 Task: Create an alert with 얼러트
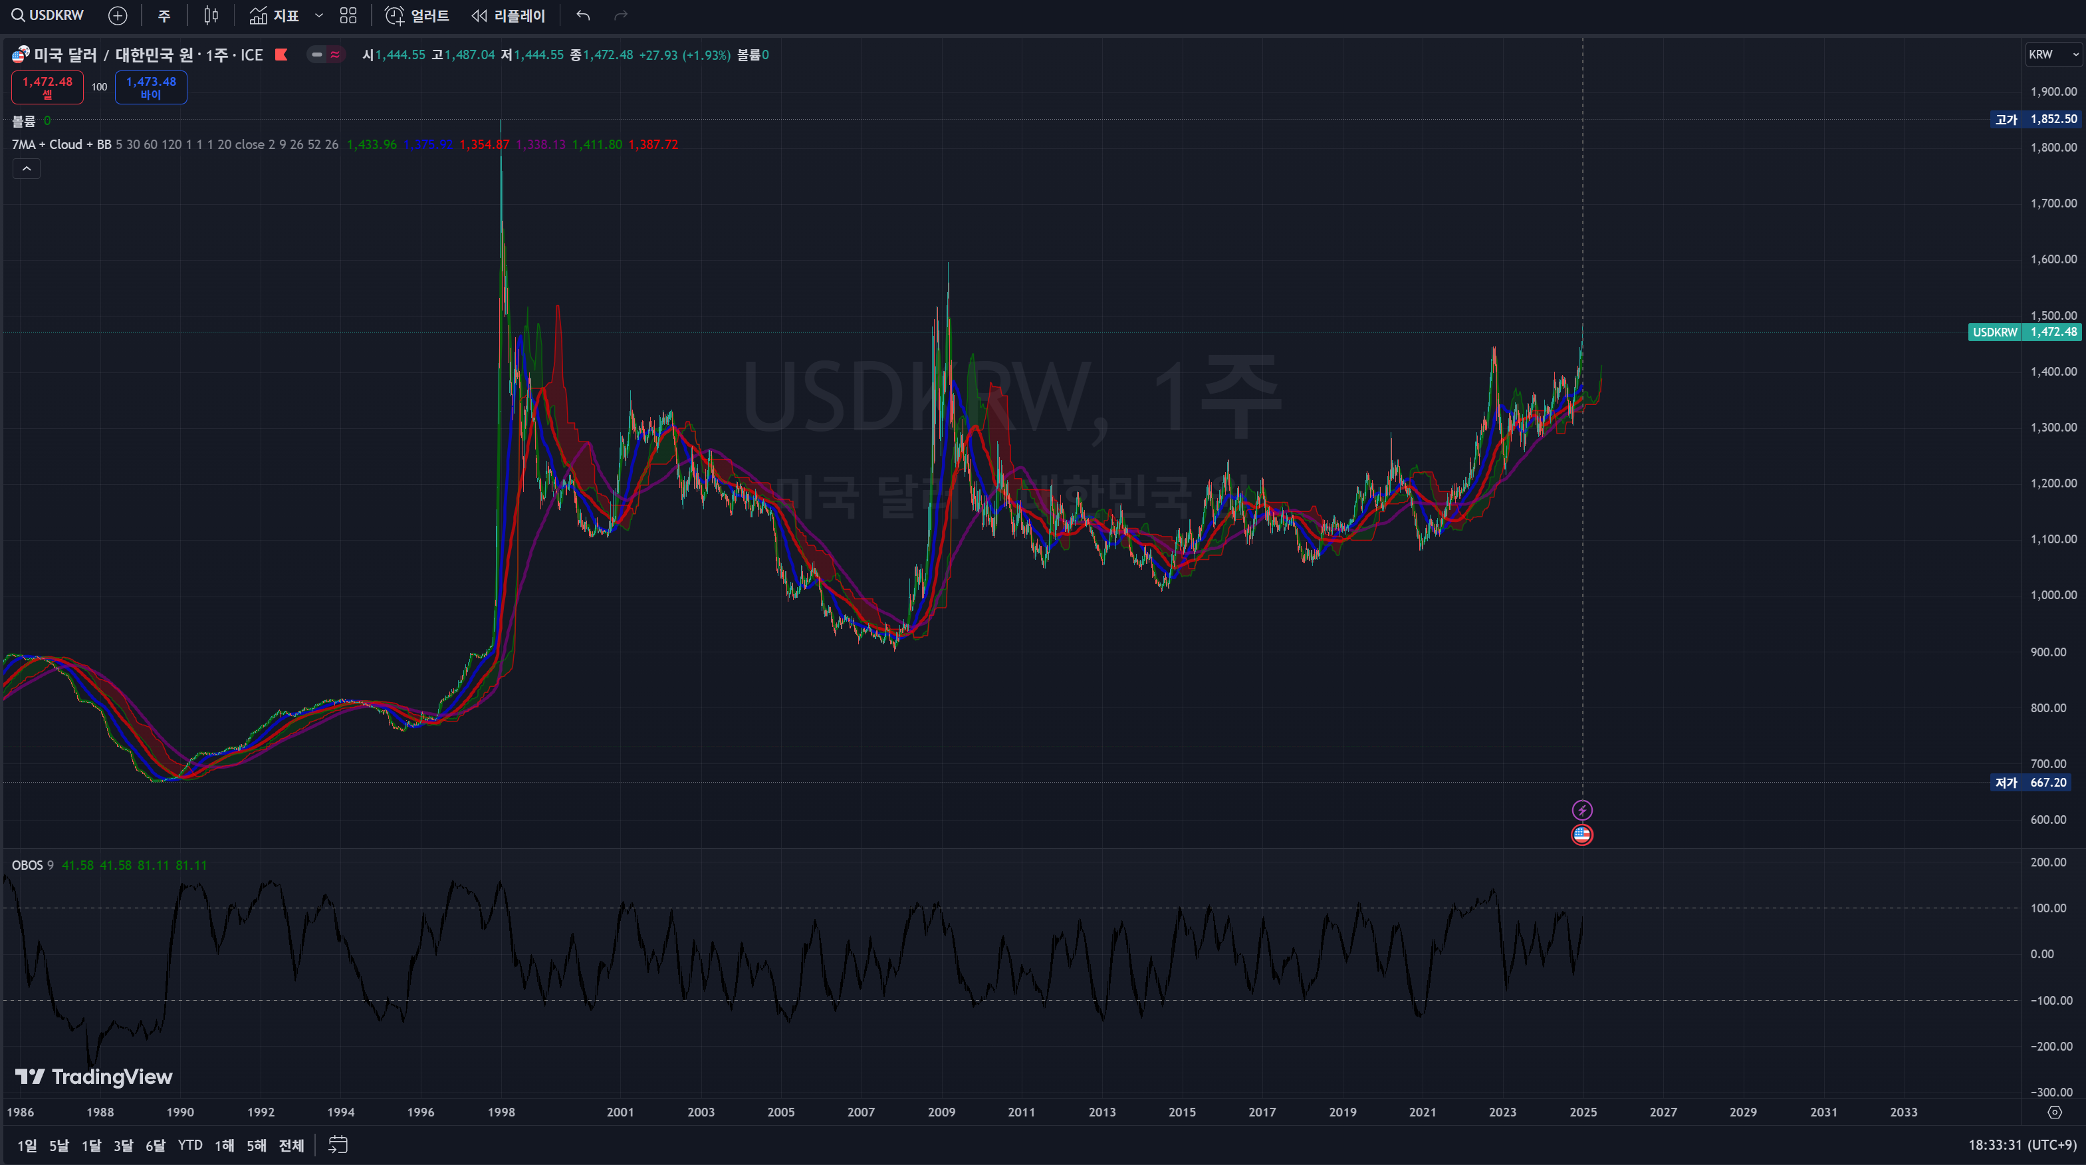click(417, 15)
